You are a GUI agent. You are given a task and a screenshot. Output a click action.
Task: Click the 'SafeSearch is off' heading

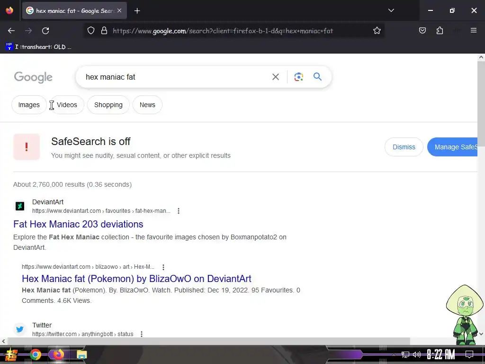click(91, 141)
